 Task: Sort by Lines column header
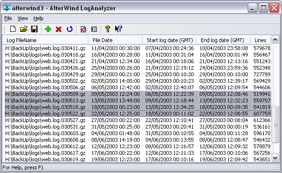tap(260, 40)
